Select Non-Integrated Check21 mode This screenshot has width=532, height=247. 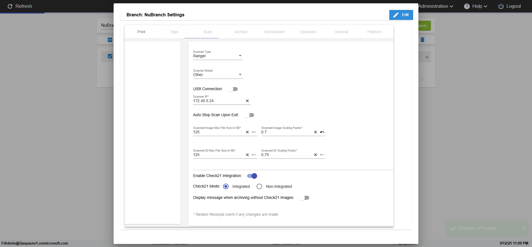[x=259, y=186]
